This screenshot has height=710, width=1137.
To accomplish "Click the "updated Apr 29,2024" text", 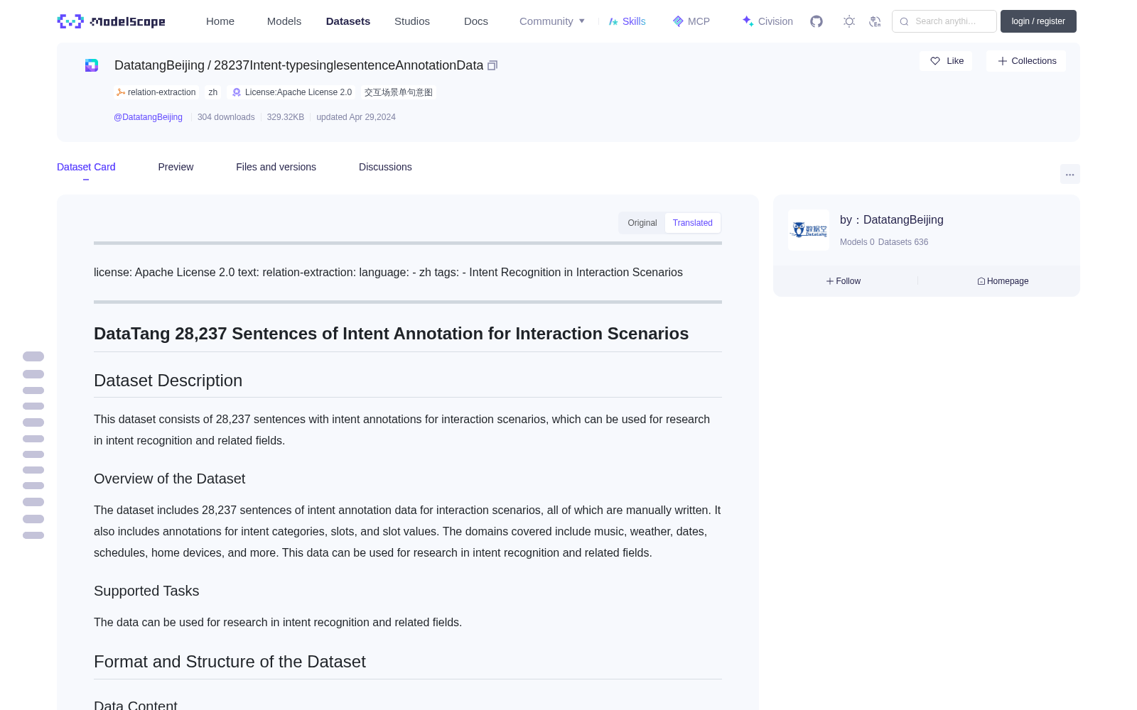I will tap(356, 117).
